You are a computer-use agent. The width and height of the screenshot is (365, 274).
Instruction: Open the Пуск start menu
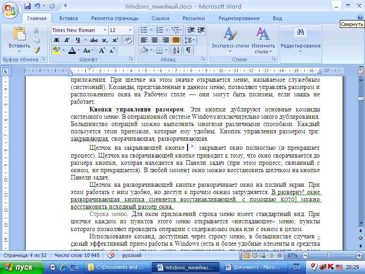click(x=21, y=267)
